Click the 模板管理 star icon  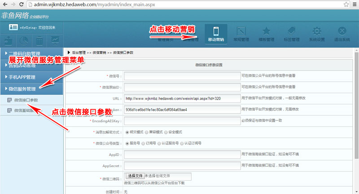pos(266,34)
